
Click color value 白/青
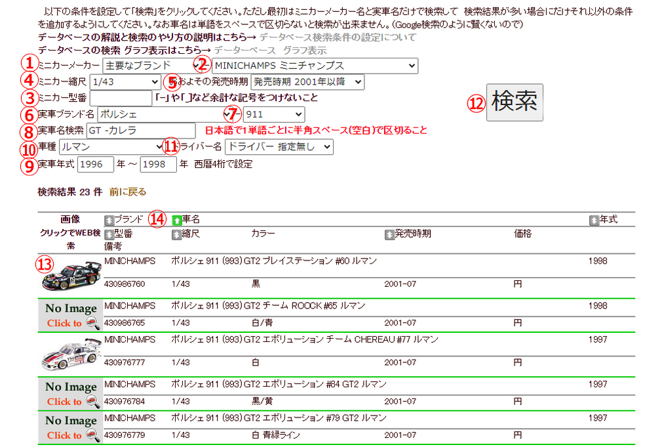[262, 323]
